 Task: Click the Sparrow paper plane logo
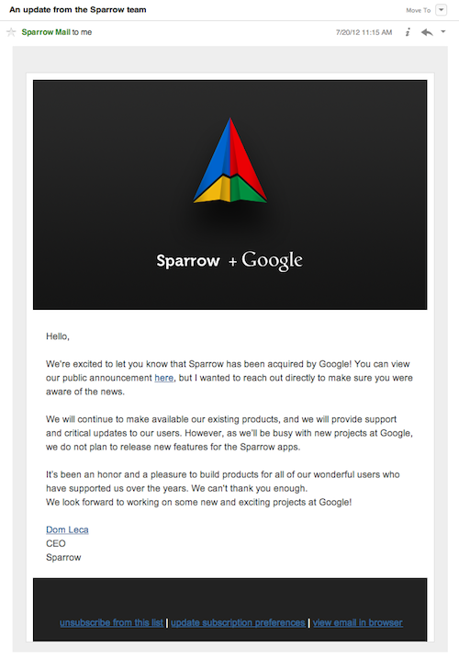[x=229, y=160]
